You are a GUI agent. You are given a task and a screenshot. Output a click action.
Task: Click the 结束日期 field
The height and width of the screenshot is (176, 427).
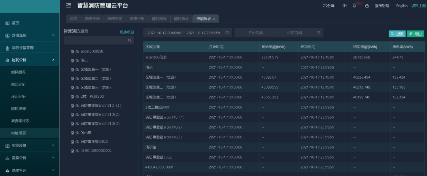pos(295,33)
